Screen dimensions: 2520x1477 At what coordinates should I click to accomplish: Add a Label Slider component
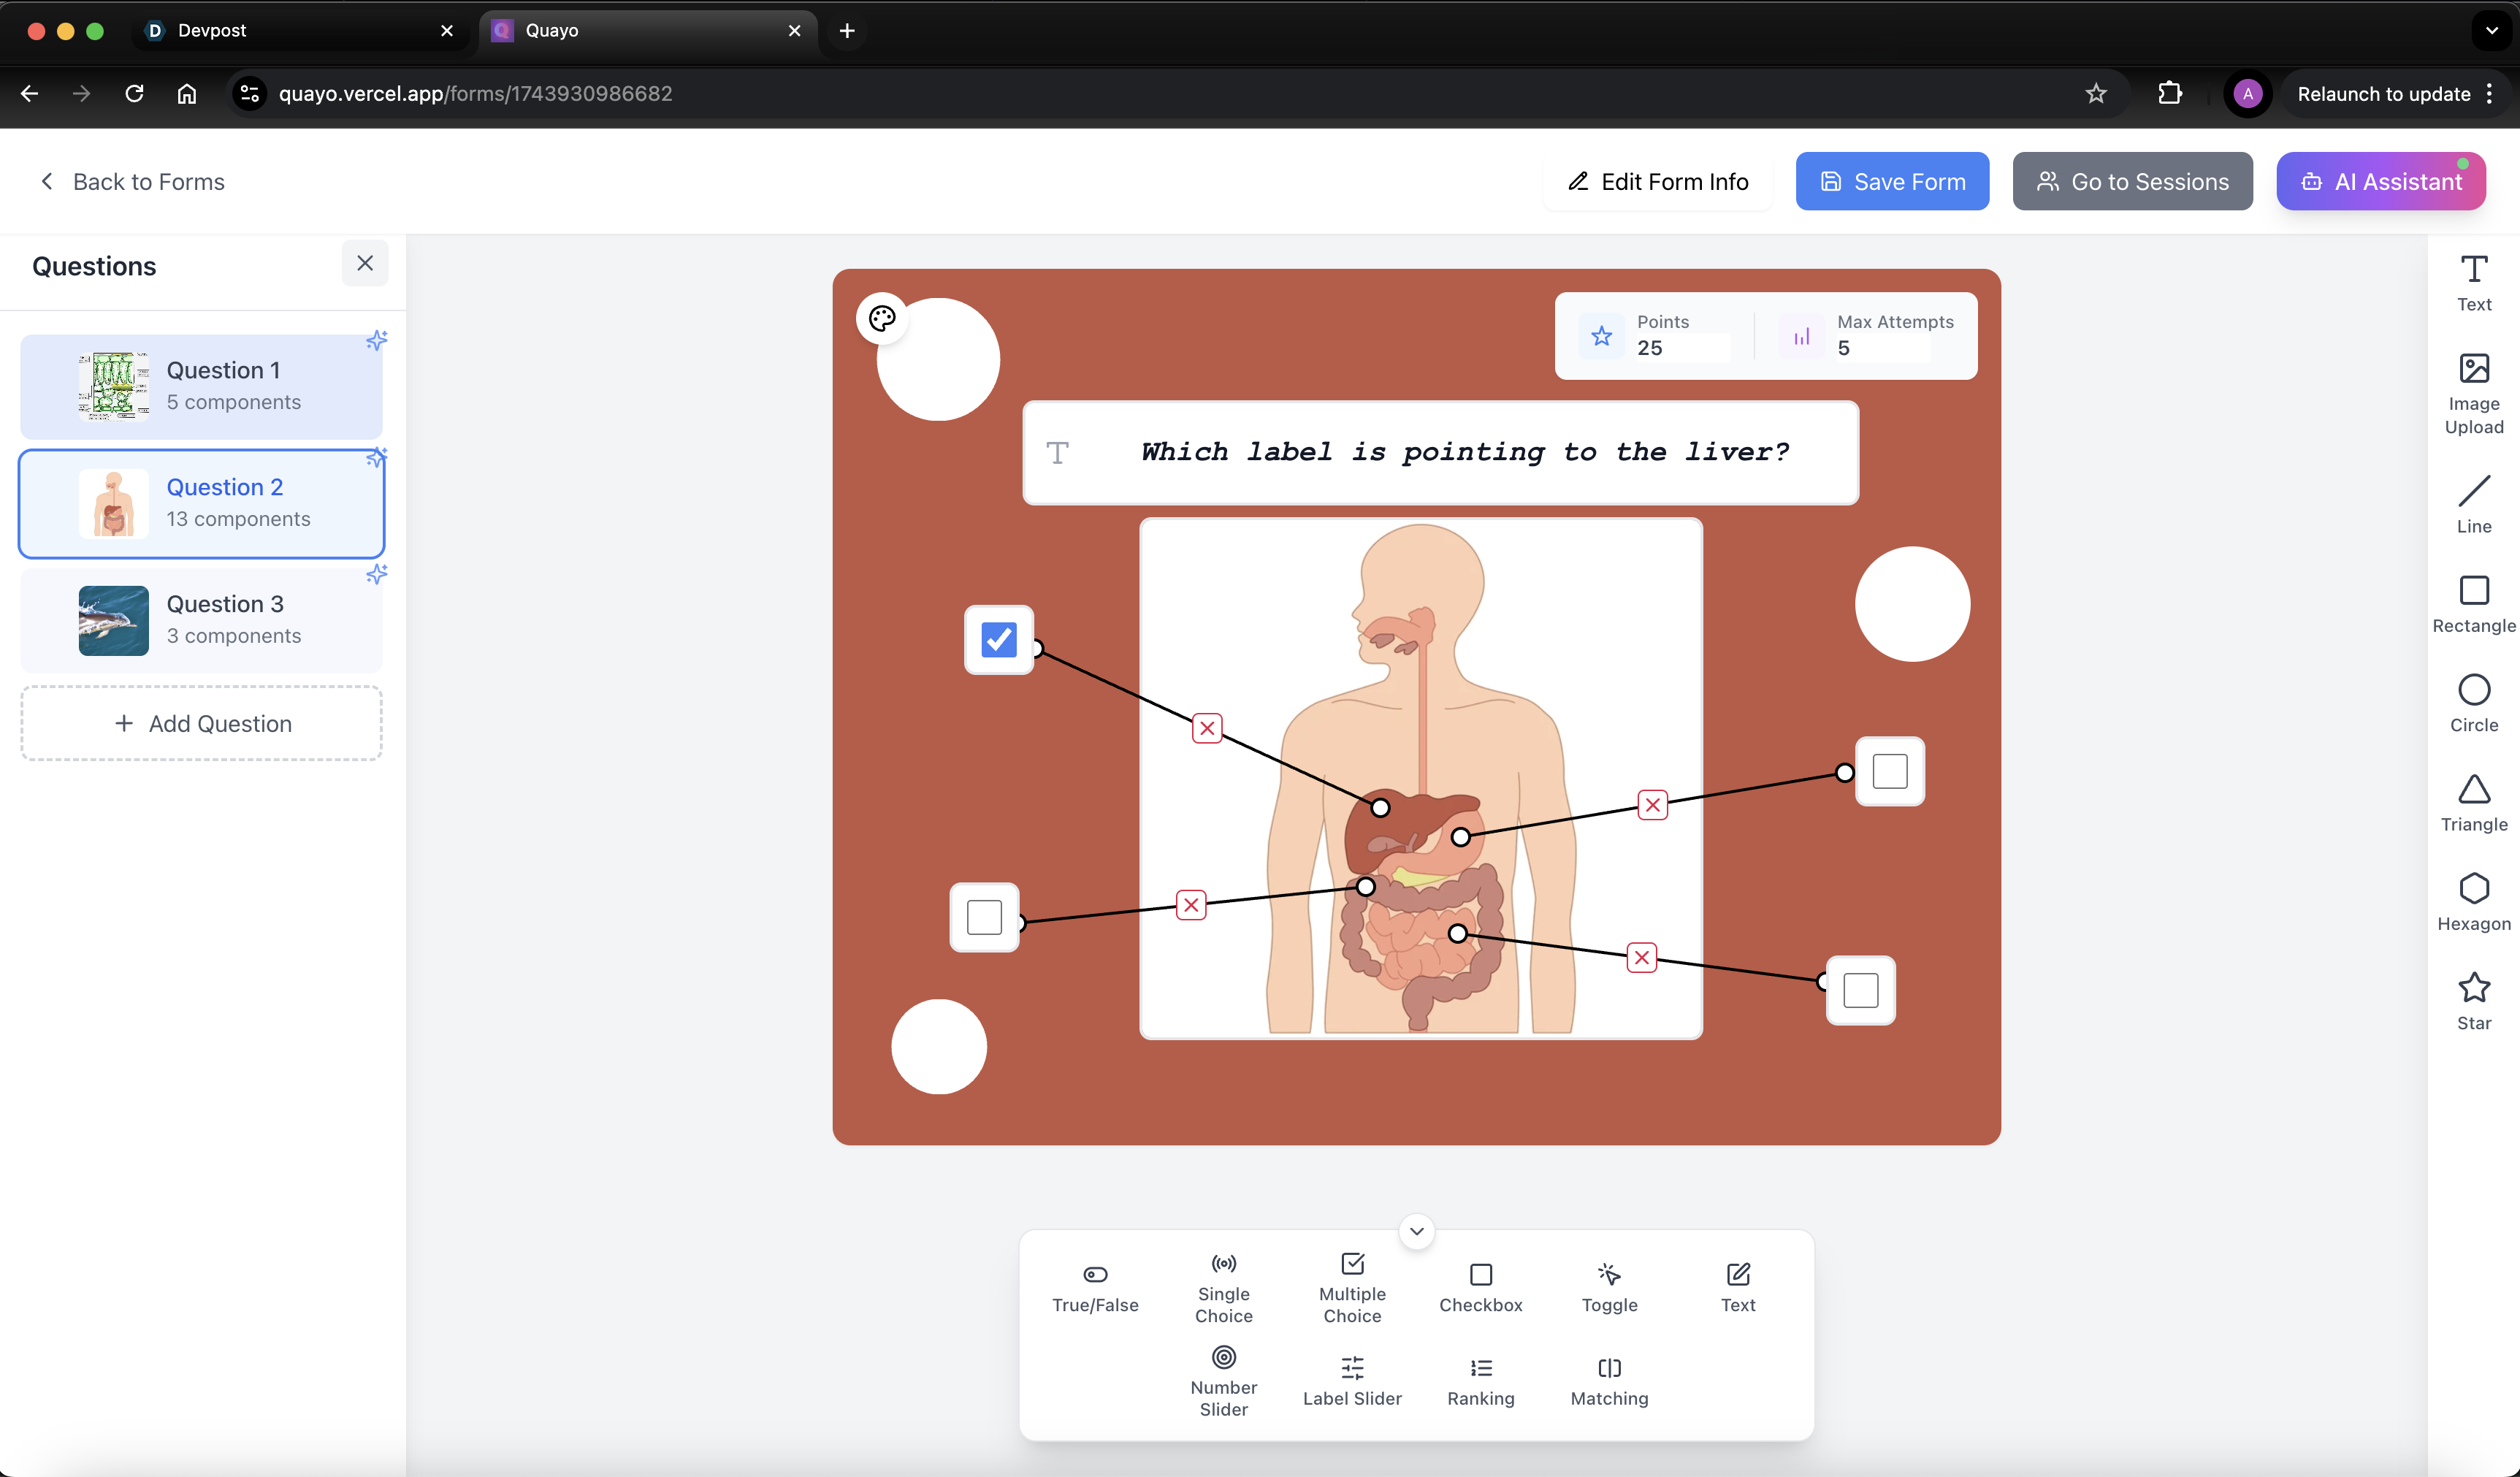point(1351,1381)
